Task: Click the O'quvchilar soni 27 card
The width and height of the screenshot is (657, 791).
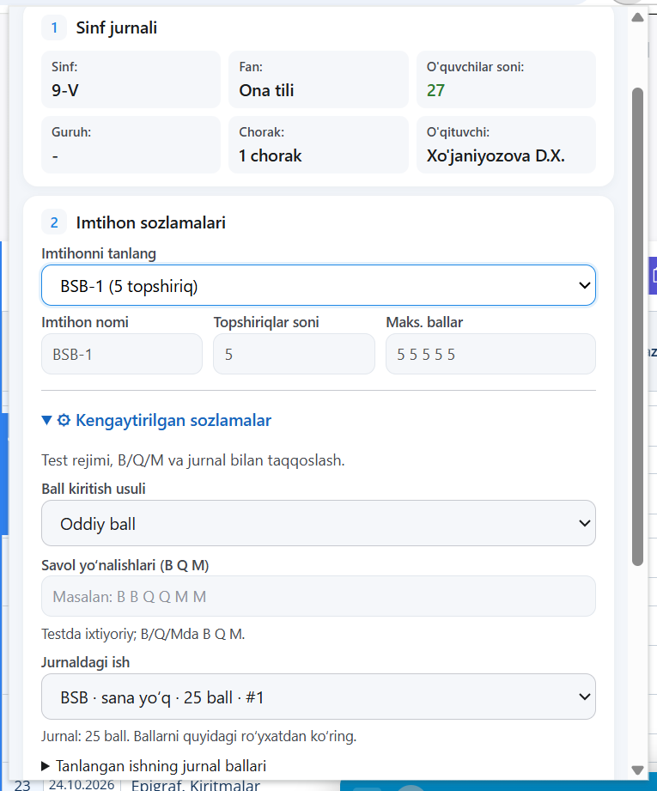Action: click(506, 79)
